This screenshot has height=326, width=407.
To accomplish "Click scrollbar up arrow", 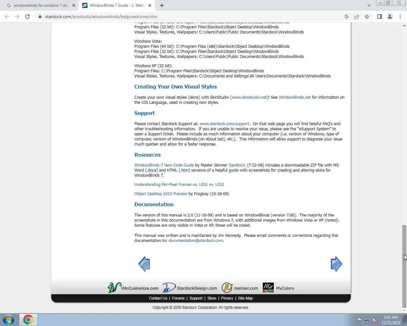I will [x=404, y=25].
